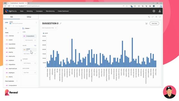Image resolution: width=179 pixels, height=101 pixels.
Task: Open From Customers options menu
Action: point(17,81)
